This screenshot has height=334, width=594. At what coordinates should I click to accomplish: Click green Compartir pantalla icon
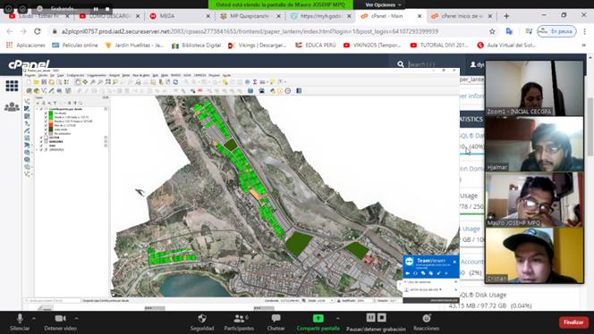click(x=318, y=319)
